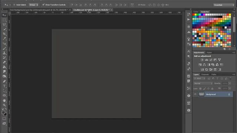Select the Dodge tool
237x133 pixels.
coord(4,76)
